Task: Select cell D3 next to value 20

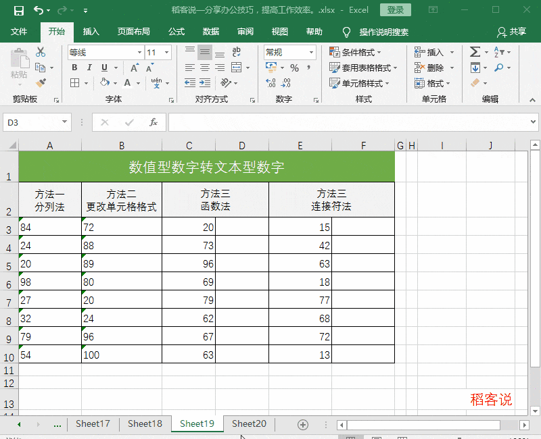Action: (x=242, y=226)
